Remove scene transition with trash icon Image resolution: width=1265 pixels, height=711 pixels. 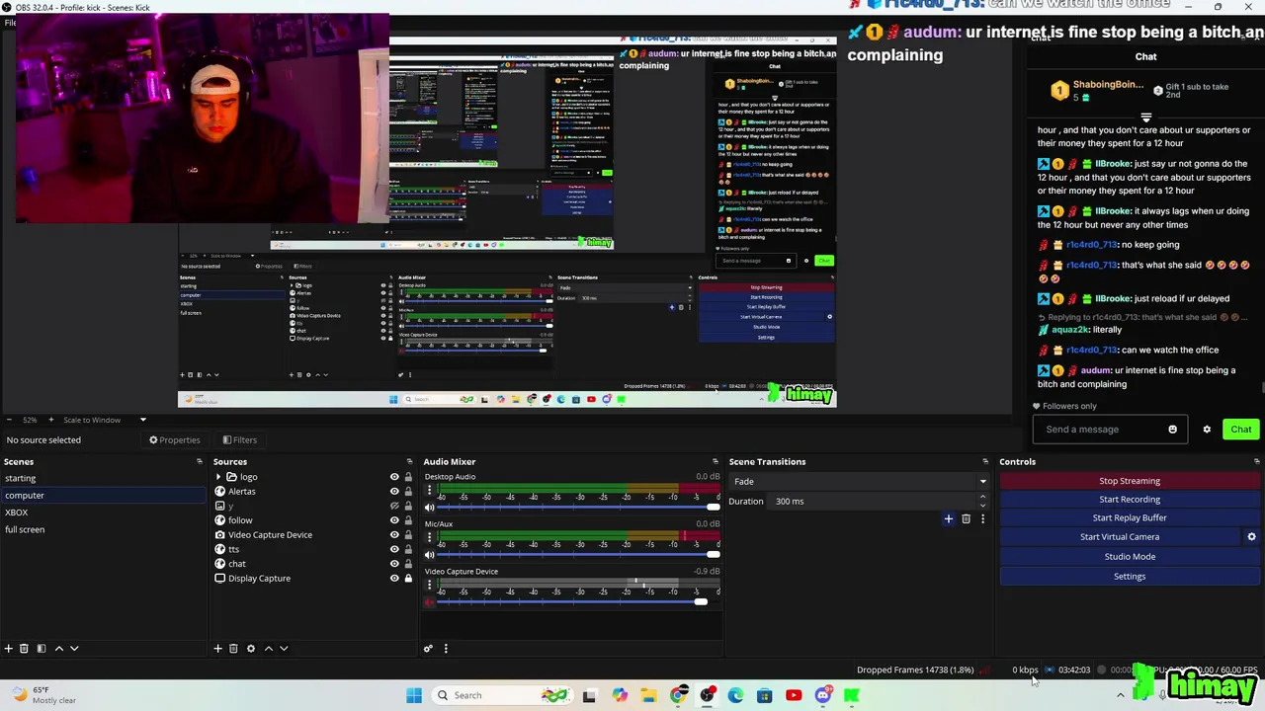pos(966,518)
